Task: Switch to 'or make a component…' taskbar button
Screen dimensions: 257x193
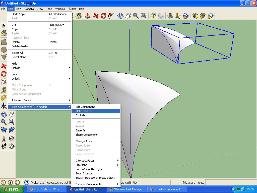Action: click(x=167, y=189)
